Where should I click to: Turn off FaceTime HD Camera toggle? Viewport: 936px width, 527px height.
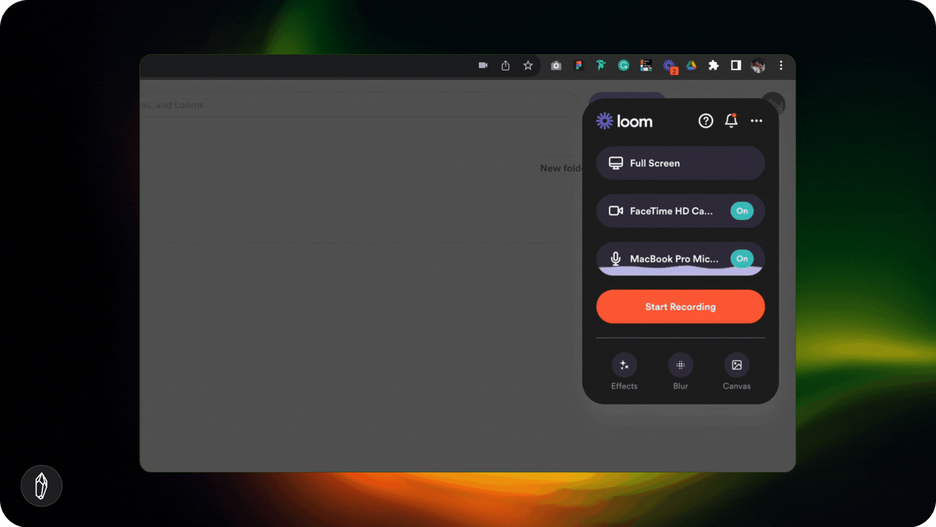[741, 211]
